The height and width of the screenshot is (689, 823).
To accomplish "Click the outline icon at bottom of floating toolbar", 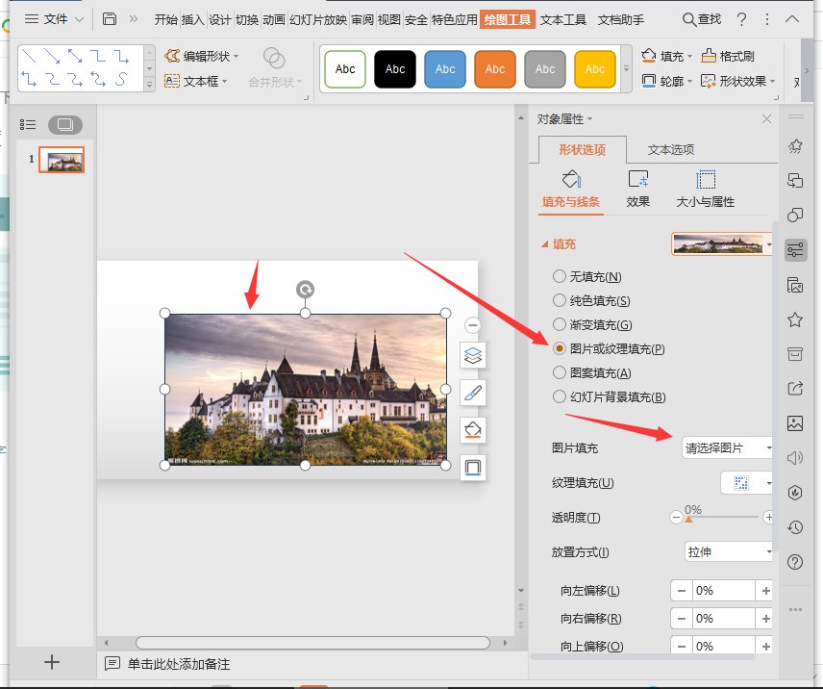I will pyautogui.click(x=472, y=468).
